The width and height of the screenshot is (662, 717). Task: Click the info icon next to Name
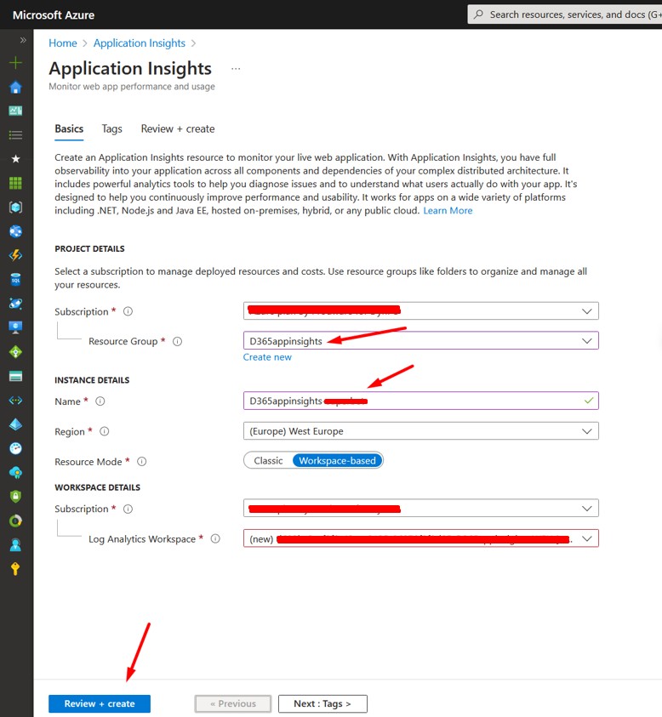pos(100,401)
